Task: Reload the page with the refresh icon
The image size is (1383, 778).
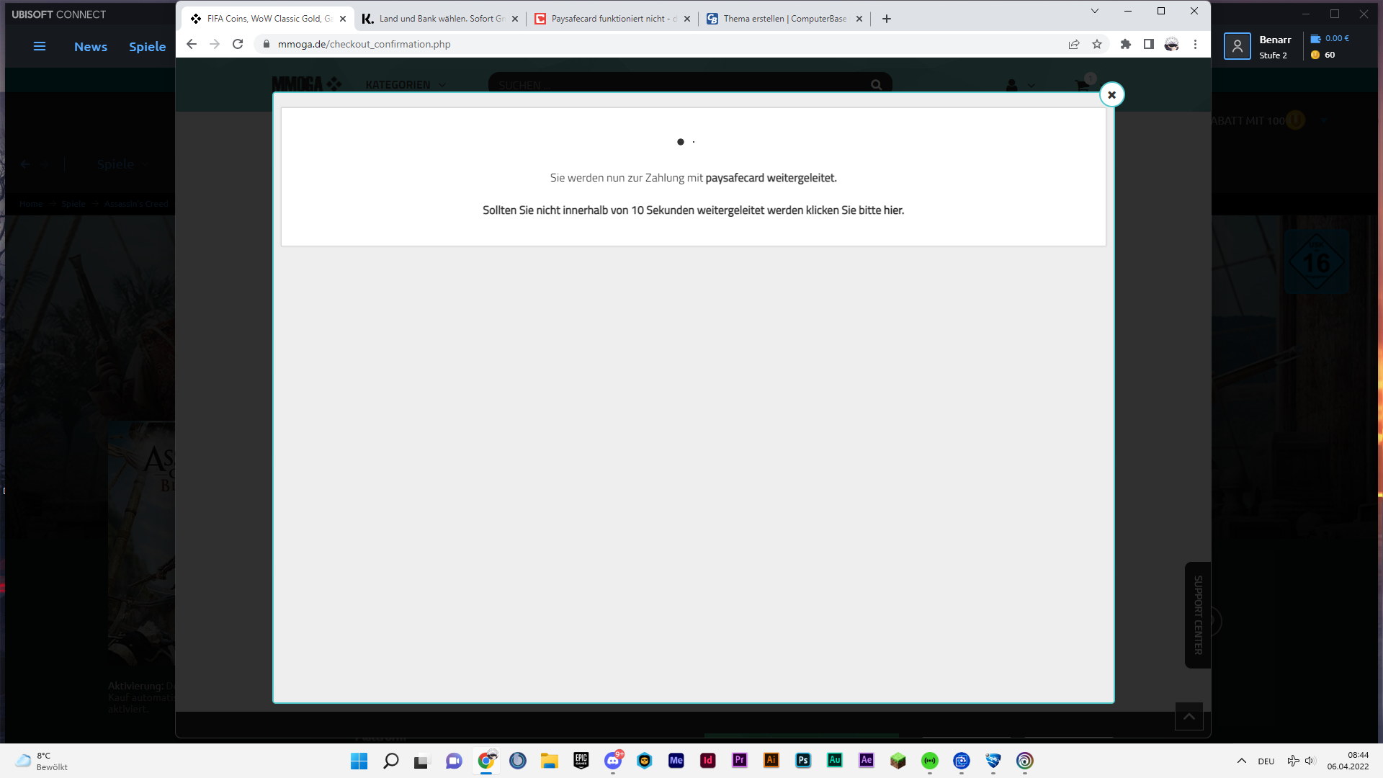Action: 238,44
